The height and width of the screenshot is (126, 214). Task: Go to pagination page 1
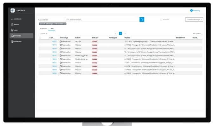pos(120,33)
